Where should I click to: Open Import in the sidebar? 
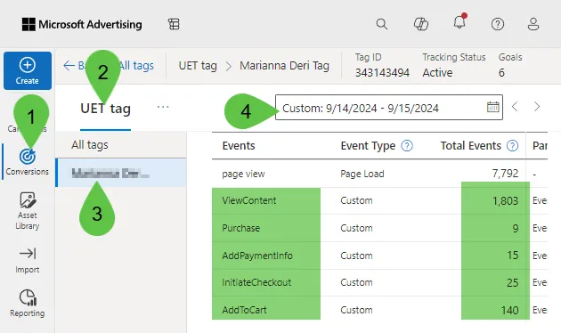tap(28, 260)
